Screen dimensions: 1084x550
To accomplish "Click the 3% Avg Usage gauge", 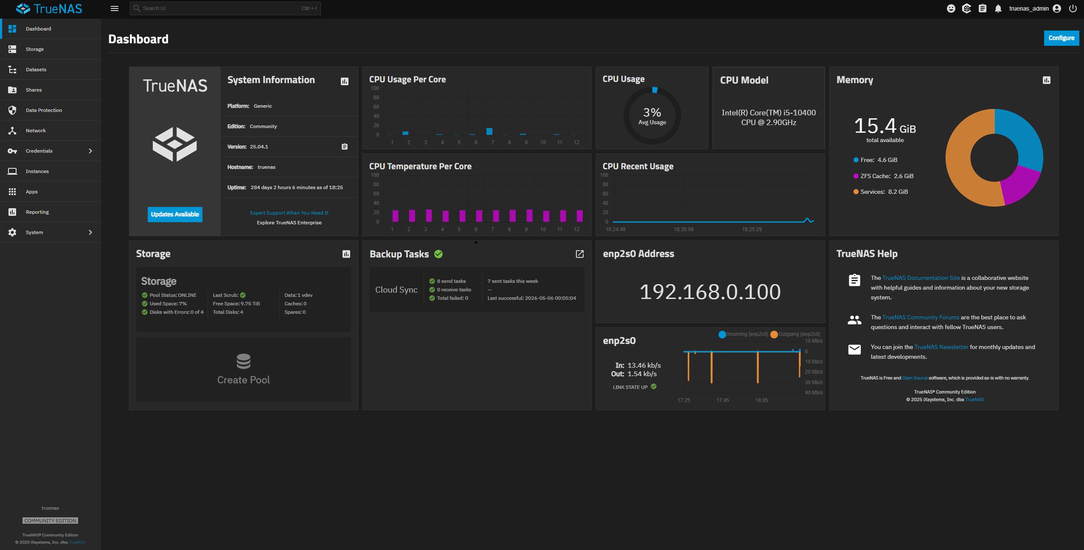I will pos(652,115).
